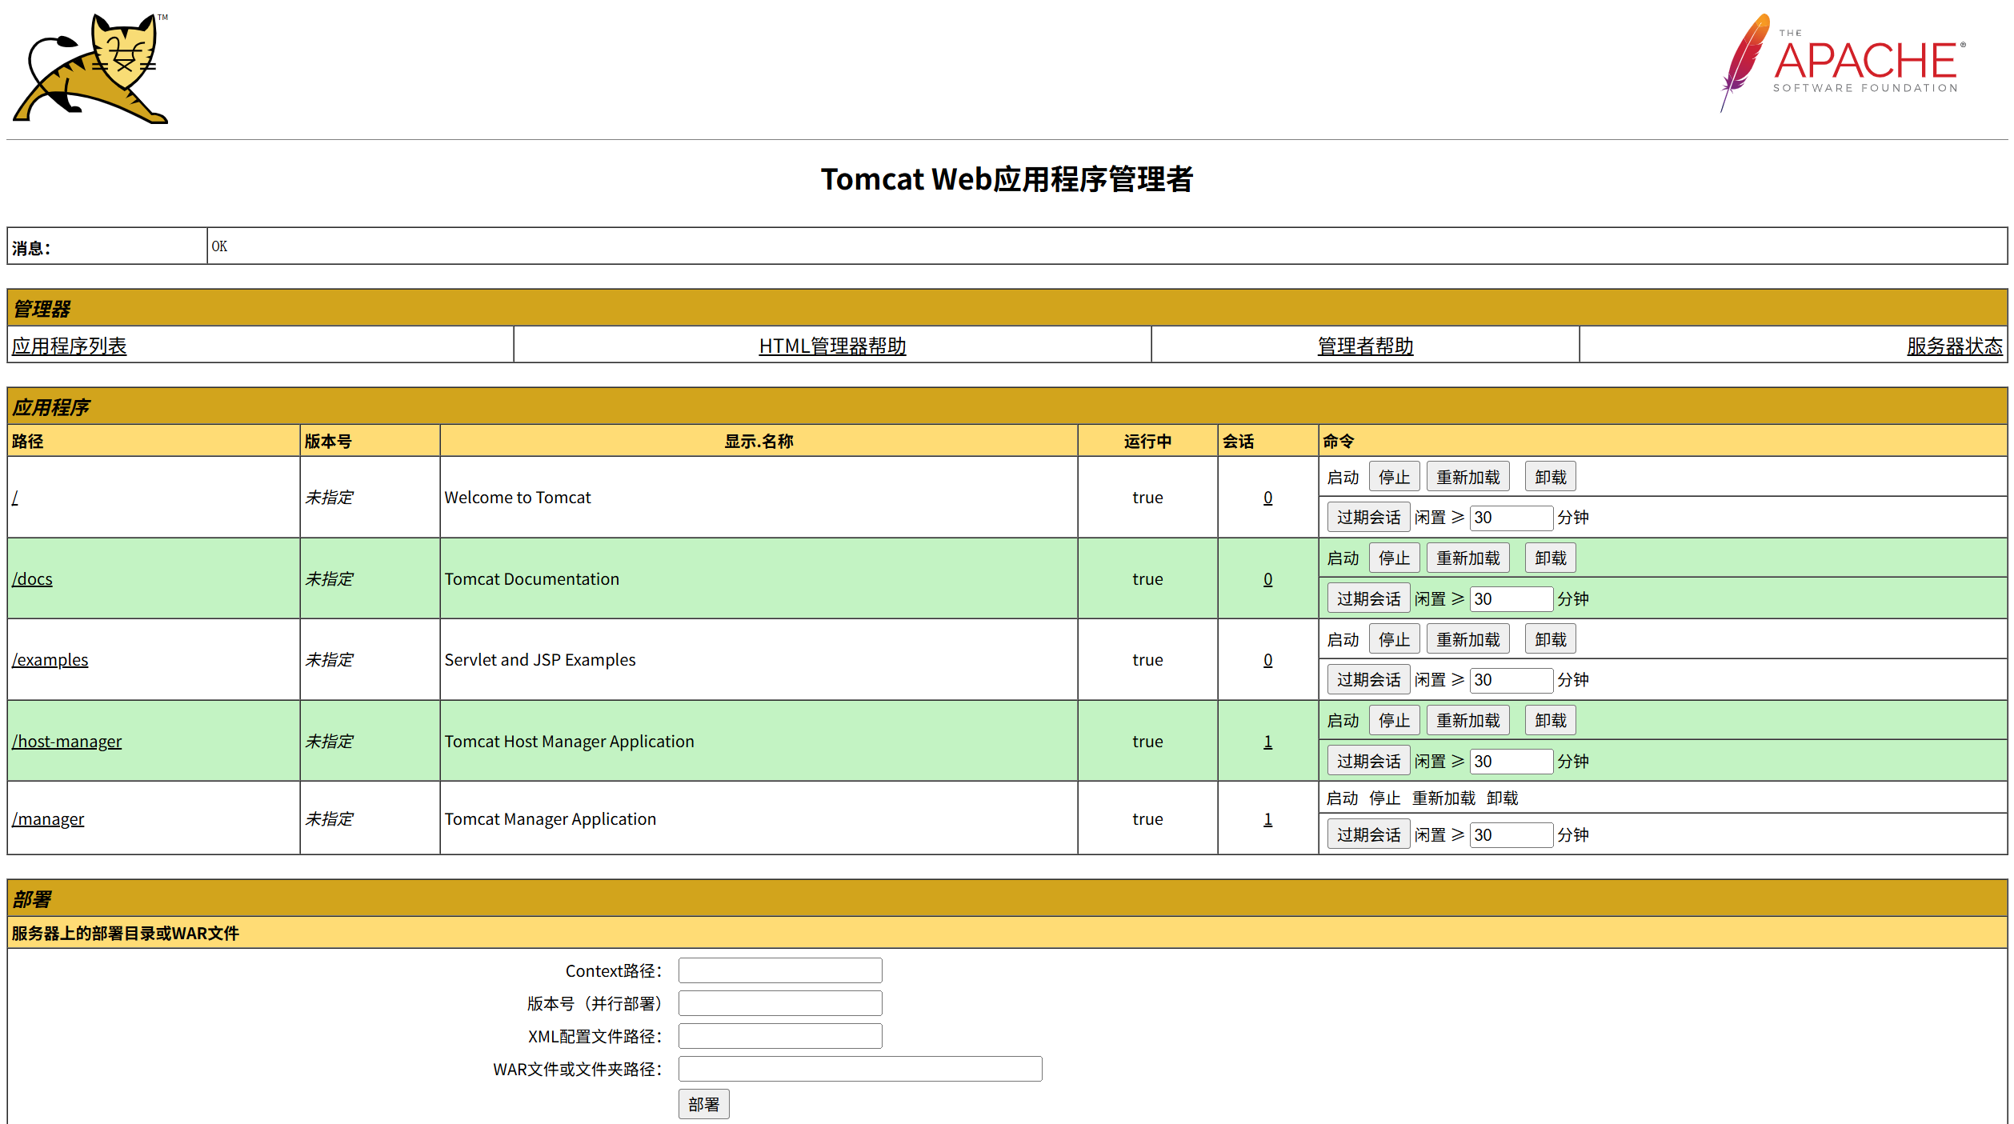Open session count link for /host-manager

coord(1267,741)
